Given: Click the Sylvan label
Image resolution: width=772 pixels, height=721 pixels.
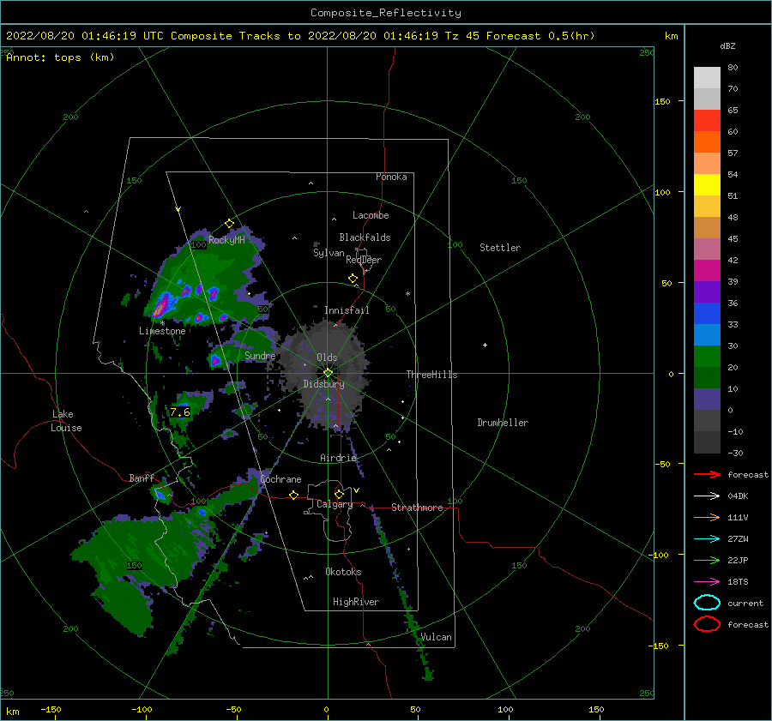Looking at the screenshot, I should [x=329, y=253].
